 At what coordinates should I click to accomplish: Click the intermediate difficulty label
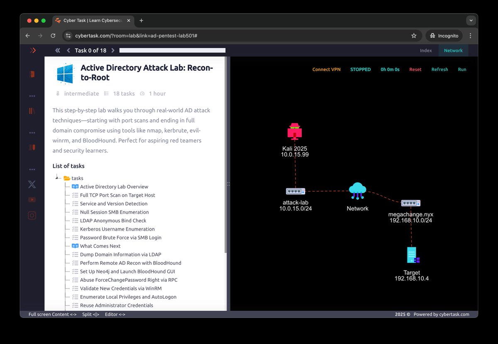click(x=81, y=94)
